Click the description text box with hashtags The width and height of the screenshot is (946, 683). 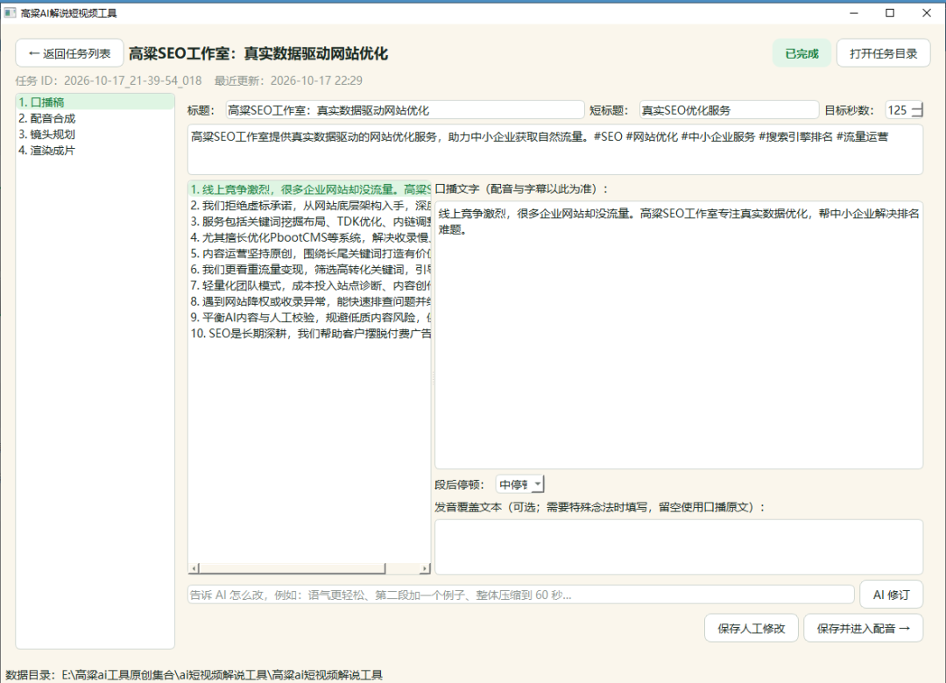coord(555,150)
